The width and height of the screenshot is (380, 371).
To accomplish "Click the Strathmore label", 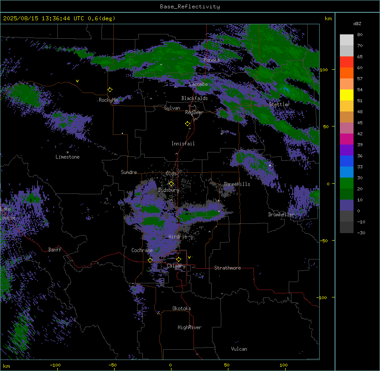I will click(227, 268).
